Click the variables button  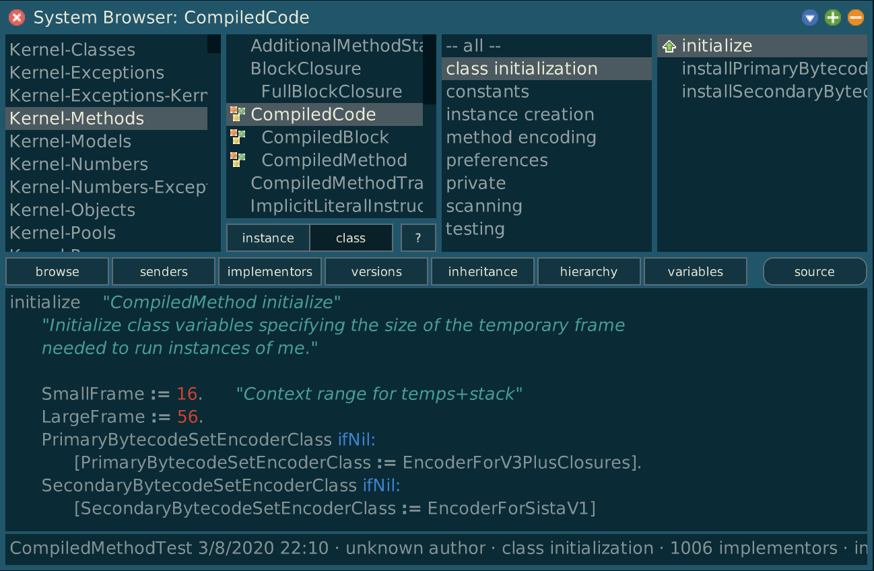tap(696, 271)
